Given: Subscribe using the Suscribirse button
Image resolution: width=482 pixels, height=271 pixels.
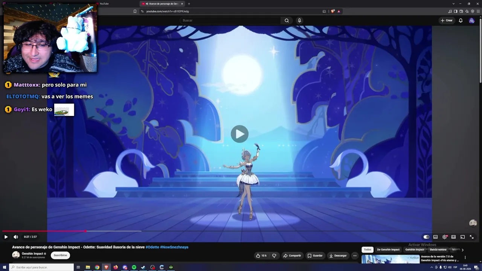Looking at the screenshot, I should 60,255.
